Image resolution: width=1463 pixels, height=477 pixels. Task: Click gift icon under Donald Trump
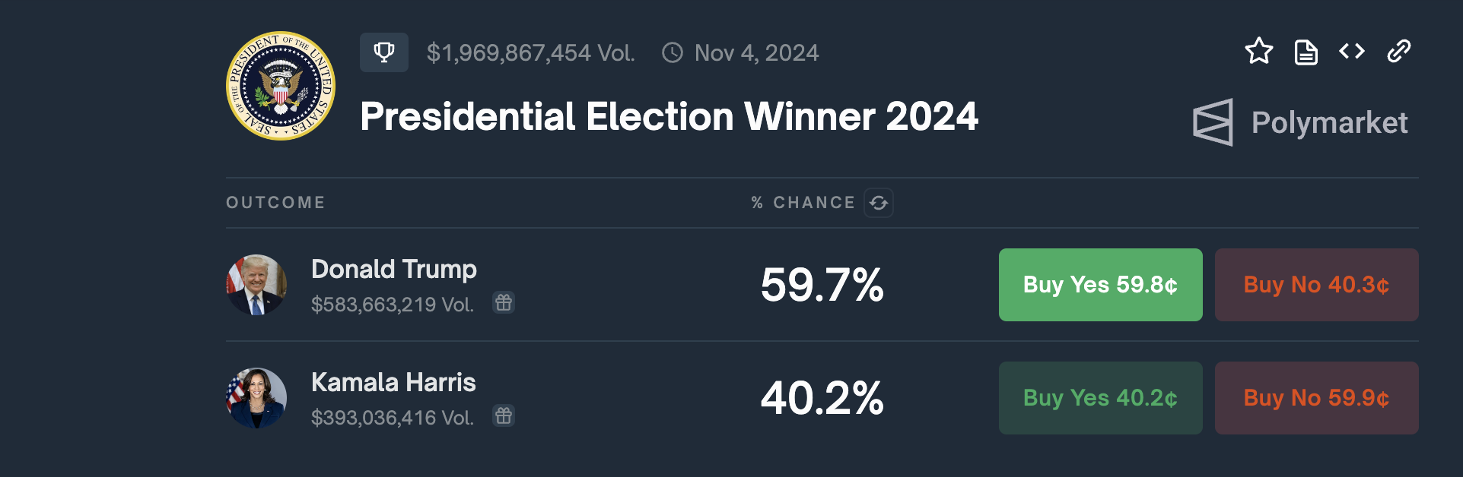point(504,303)
